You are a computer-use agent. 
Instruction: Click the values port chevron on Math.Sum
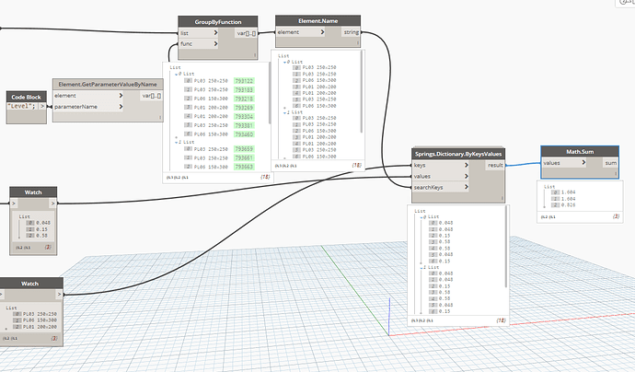584,162
